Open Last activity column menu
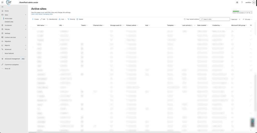 (189, 25)
